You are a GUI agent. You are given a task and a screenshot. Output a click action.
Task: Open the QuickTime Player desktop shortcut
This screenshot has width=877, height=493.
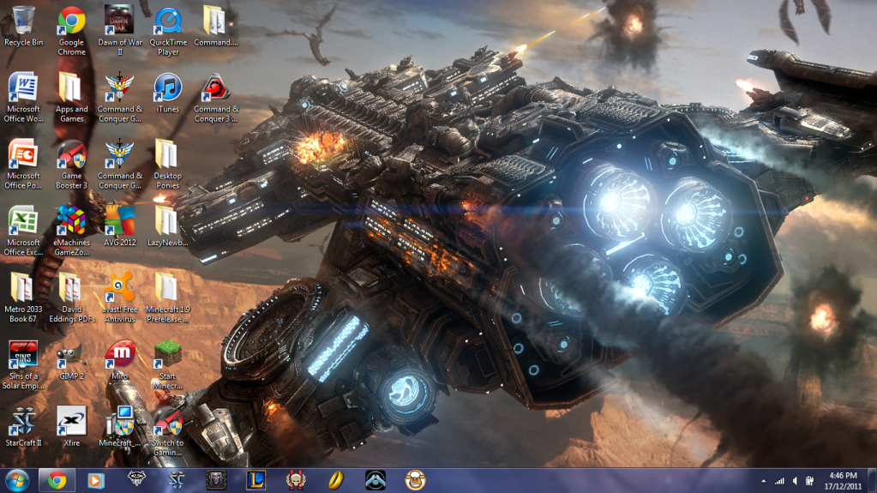point(168,32)
